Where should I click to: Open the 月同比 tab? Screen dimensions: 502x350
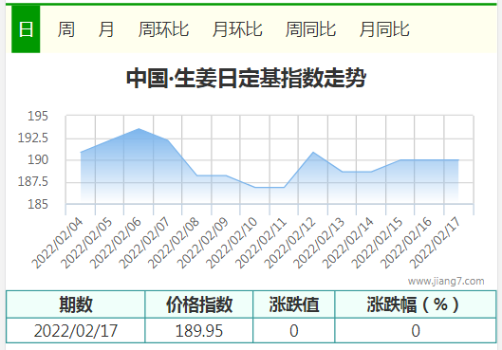click(x=384, y=29)
